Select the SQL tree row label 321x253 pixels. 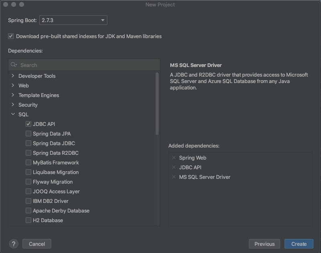click(x=23, y=115)
